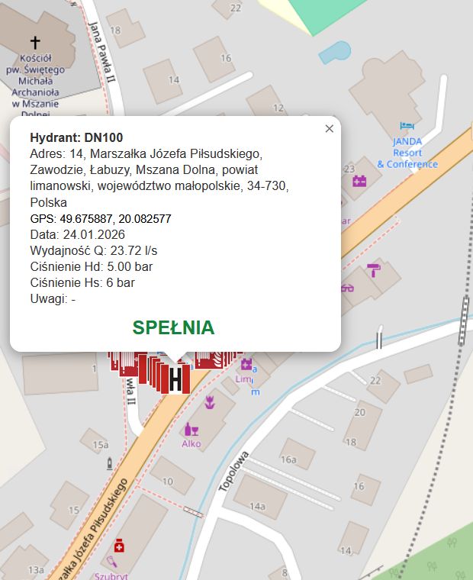
Task: Click the Alko bottle and glass icon
Action: point(191,430)
